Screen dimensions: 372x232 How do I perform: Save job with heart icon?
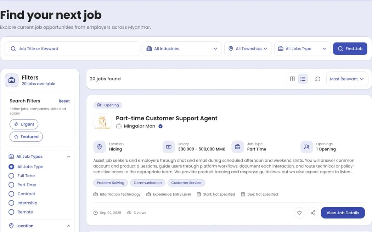pos(299,213)
